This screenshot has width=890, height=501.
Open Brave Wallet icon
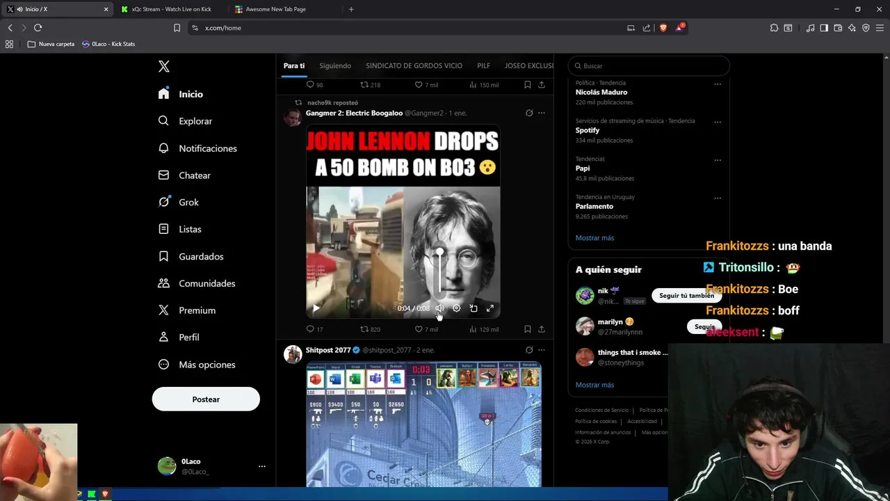pos(838,28)
